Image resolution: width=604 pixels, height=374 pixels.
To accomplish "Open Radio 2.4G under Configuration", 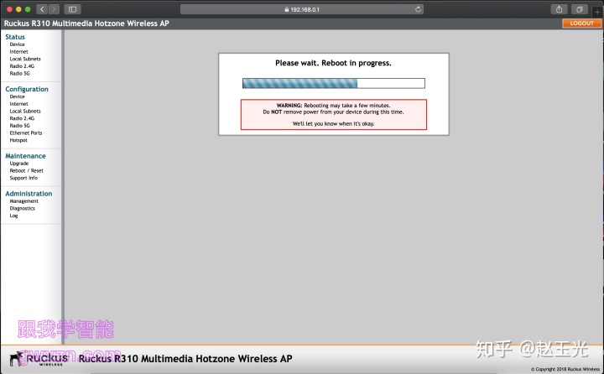I will click(22, 118).
